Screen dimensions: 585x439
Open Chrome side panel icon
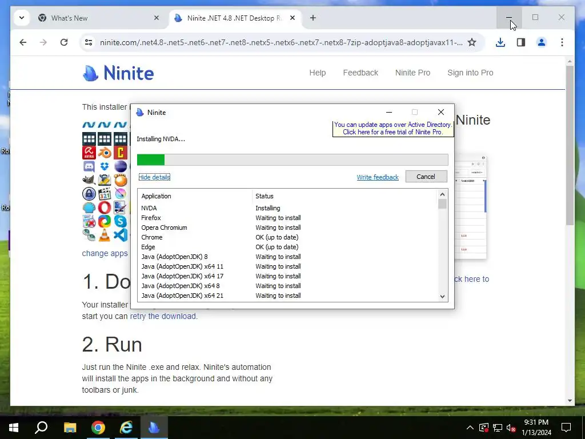pos(521,42)
